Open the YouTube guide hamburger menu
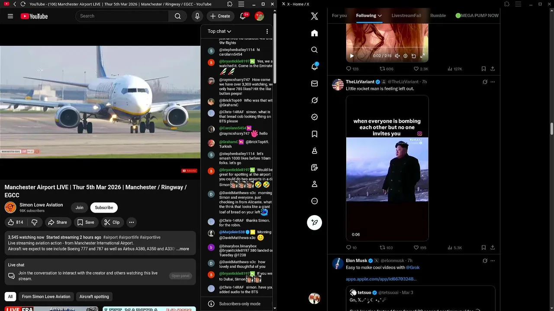 point(10,16)
